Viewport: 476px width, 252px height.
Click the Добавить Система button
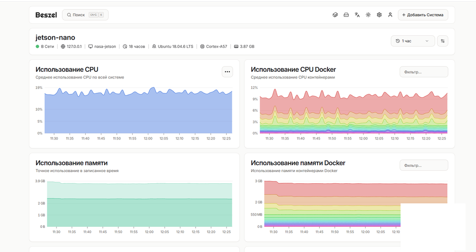click(x=423, y=15)
